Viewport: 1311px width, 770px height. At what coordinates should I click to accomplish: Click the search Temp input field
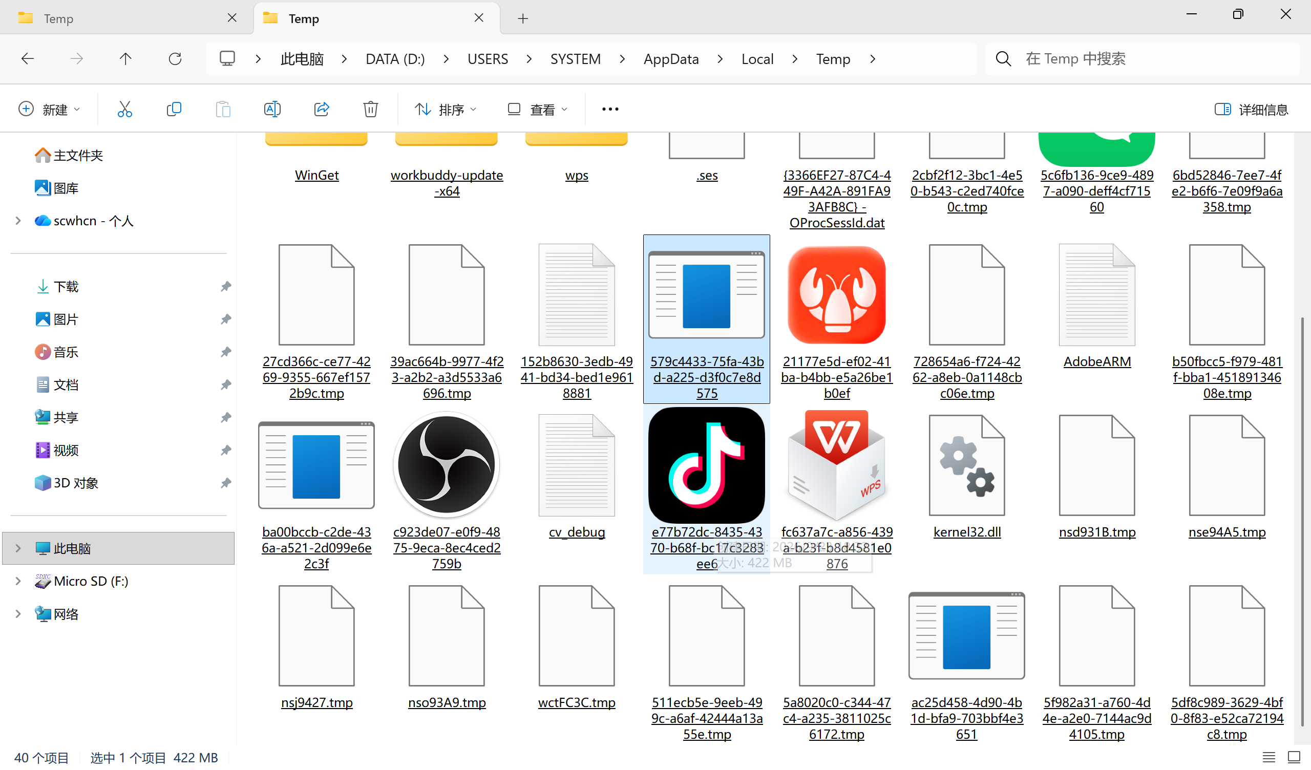tap(1143, 59)
